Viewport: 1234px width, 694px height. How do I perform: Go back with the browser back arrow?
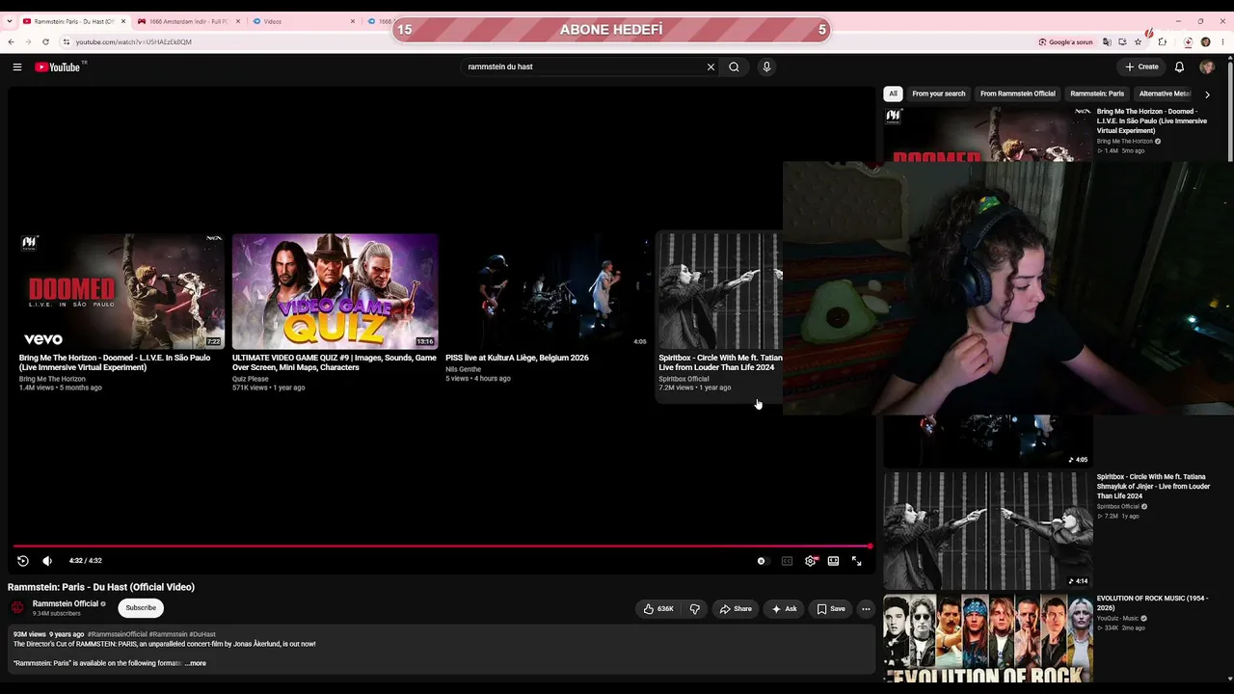(11, 41)
